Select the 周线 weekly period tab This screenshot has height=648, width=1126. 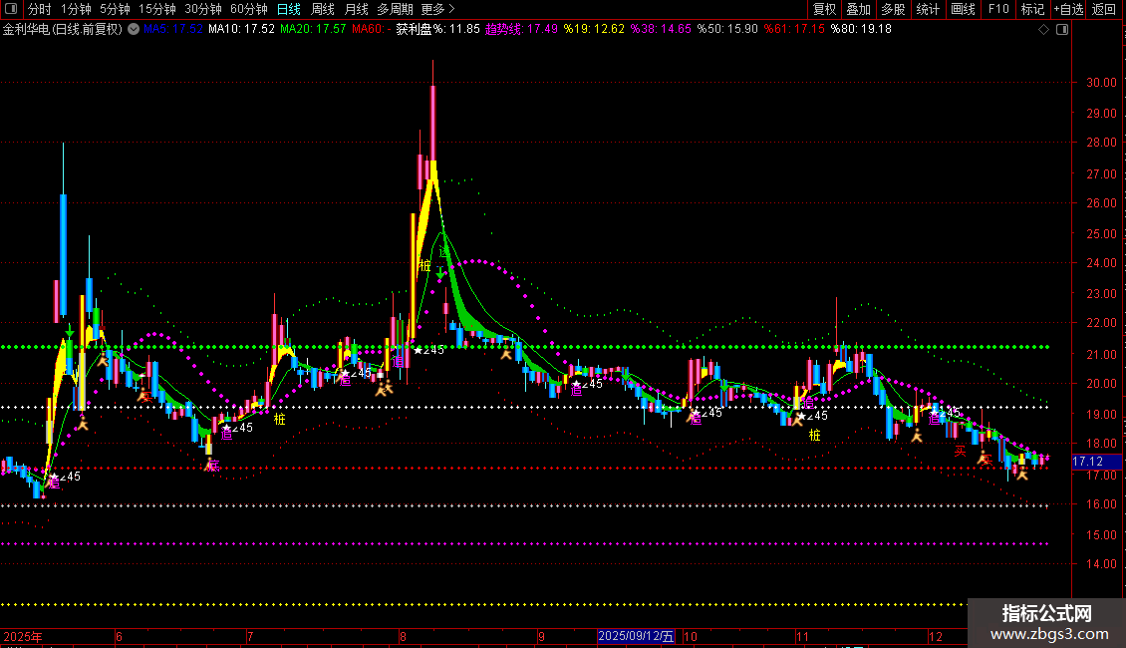tap(323, 9)
